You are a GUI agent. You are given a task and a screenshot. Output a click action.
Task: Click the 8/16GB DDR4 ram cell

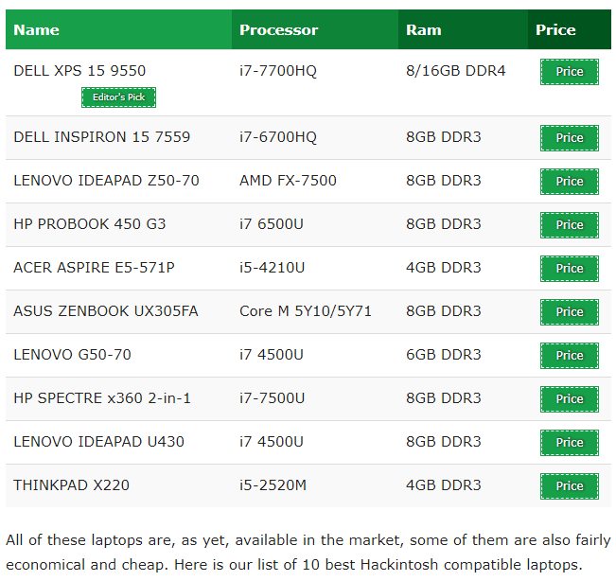click(456, 71)
